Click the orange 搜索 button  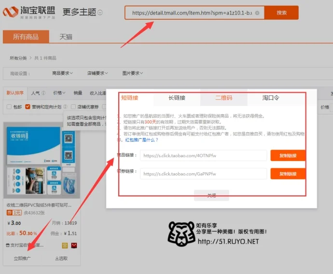tap(281, 13)
